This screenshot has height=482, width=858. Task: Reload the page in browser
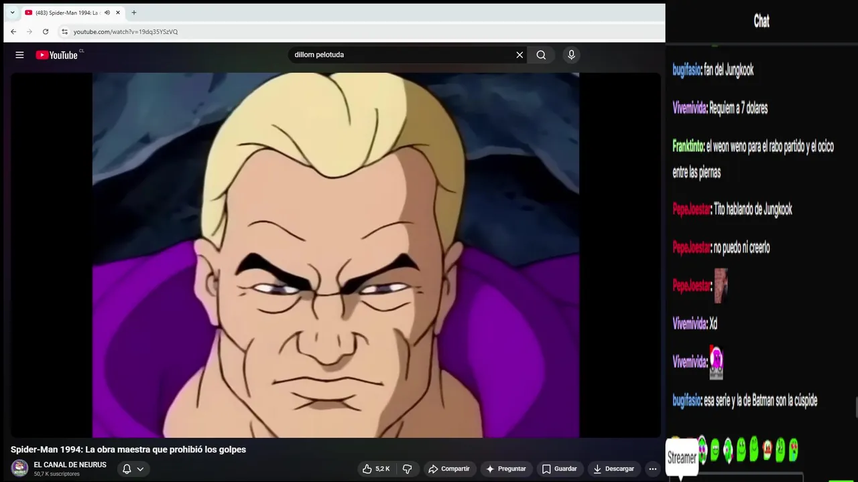[46, 31]
